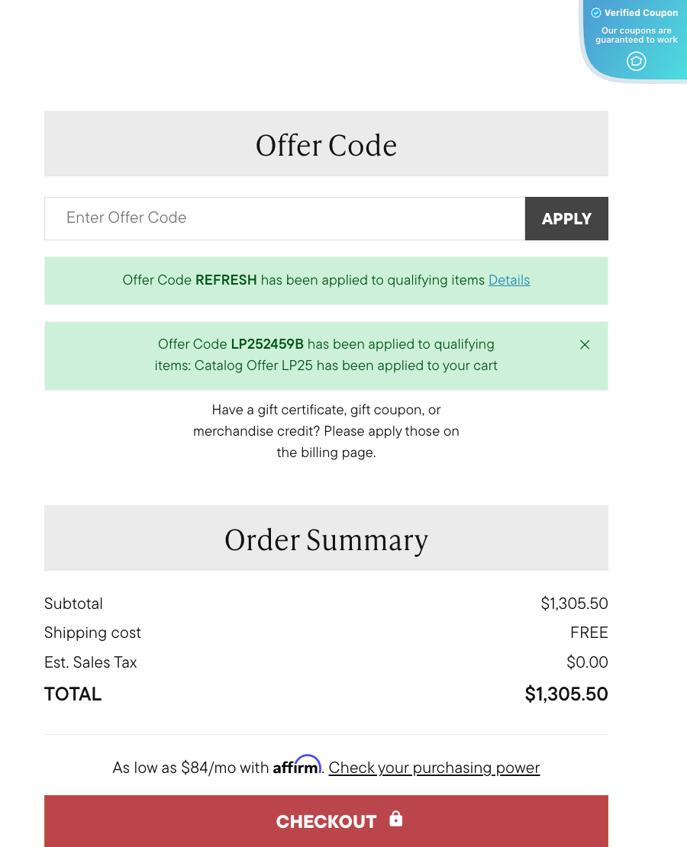Click into the Enter Offer Code field
687x847 pixels.
(x=285, y=218)
